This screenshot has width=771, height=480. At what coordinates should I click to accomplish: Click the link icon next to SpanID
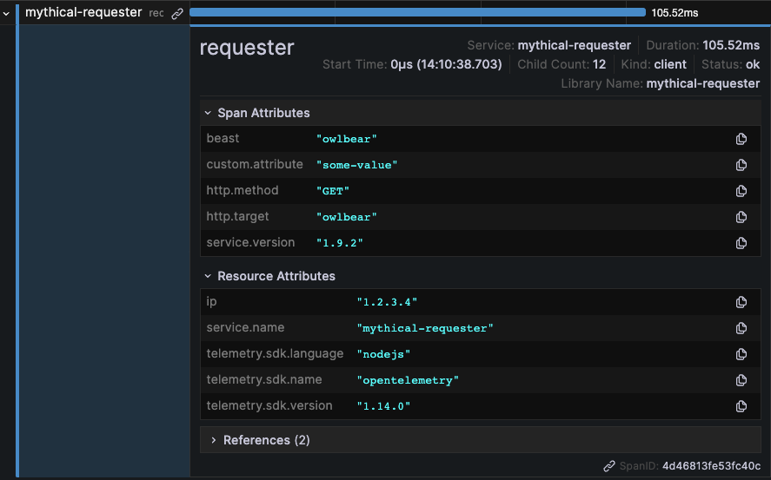(x=609, y=466)
